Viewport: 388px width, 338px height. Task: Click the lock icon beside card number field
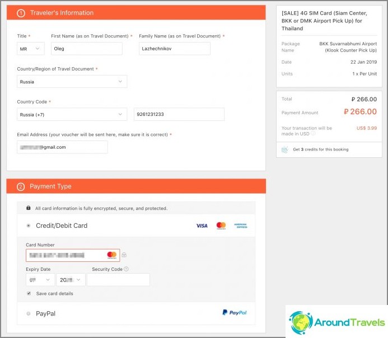click(x=124, y=255)
